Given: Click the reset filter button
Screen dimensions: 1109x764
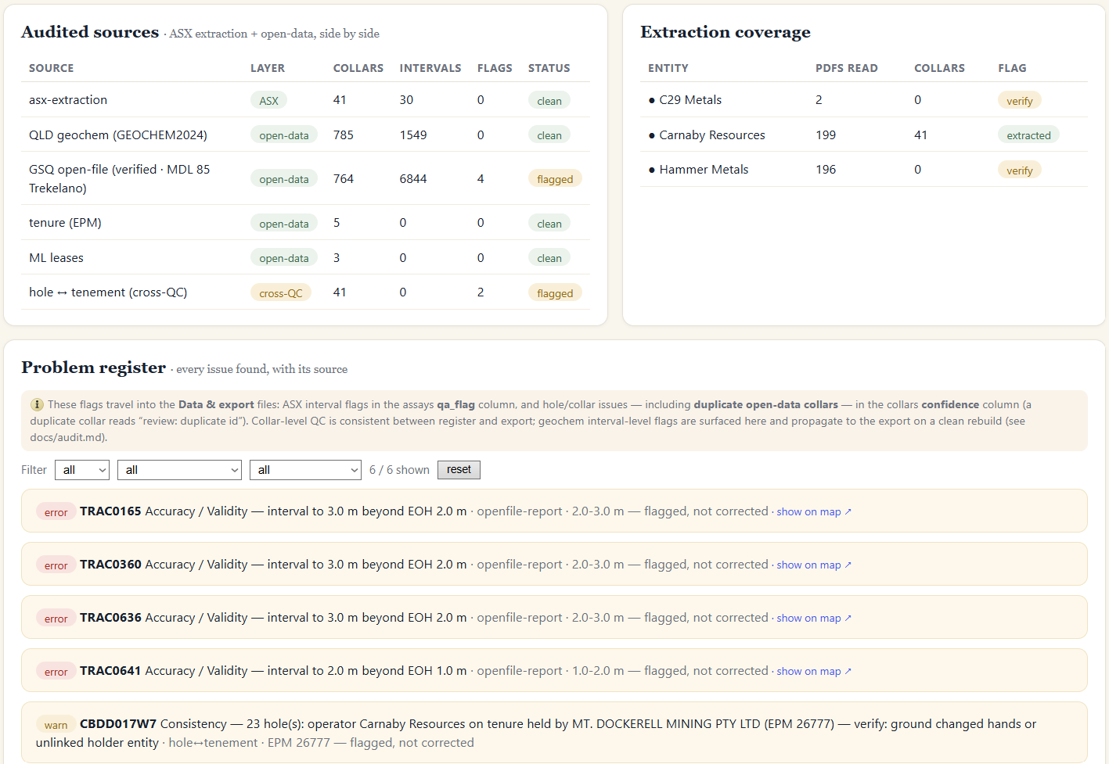Looking at the screenshot, I should (x=459, y=469).
